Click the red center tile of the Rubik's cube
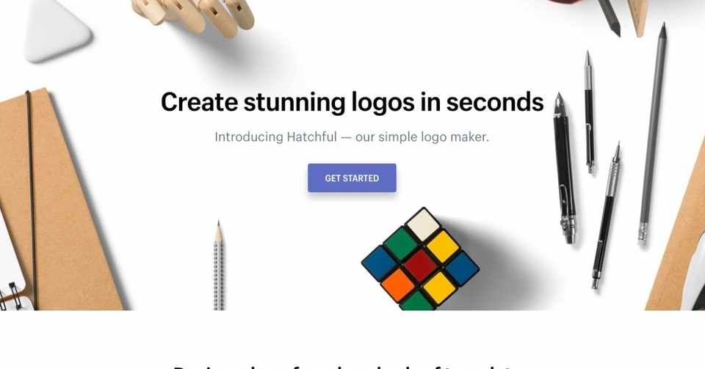The image size is (705, 369). (420, 265)
